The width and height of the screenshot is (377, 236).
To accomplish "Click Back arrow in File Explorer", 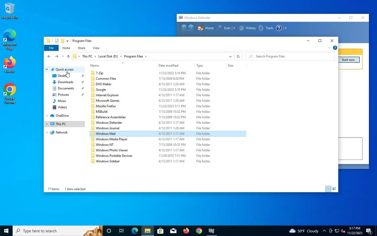I will click(49, 56).
